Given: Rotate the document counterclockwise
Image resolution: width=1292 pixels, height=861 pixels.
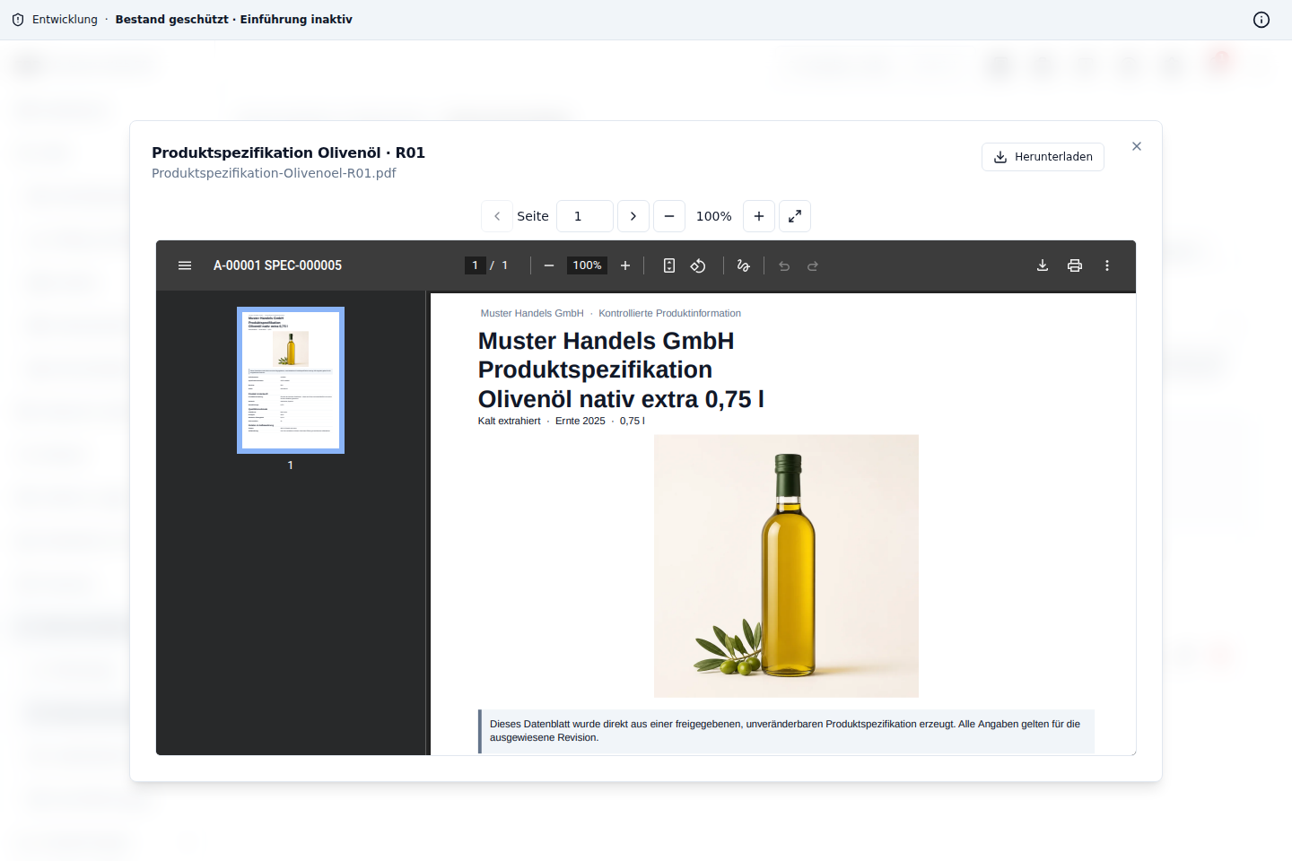Looking at the screenshot, I should point(698,265).
